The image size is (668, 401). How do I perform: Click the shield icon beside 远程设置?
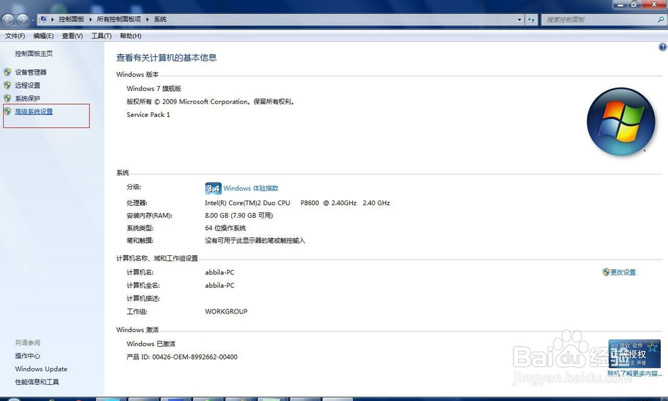(7, 86)
